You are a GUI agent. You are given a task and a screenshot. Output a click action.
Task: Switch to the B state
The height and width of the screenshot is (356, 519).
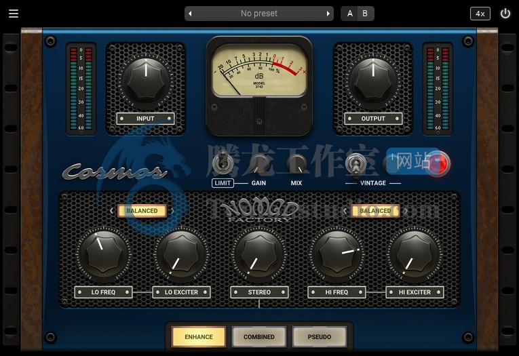pyautogui.click(x=365, y=14)
